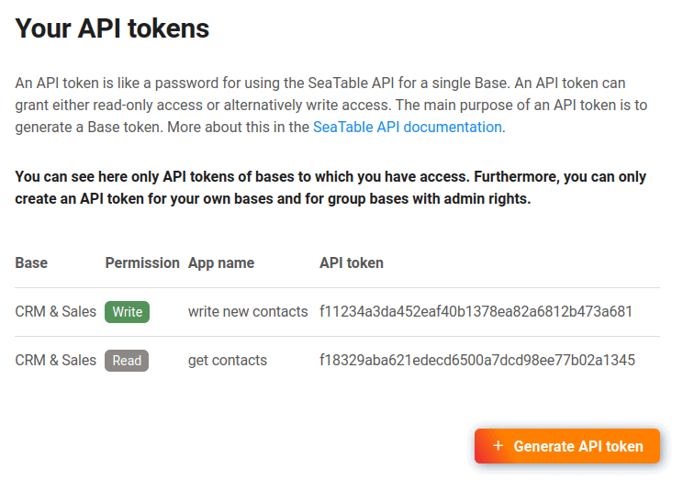Click the API token starting with f18329
Screen dimensions: 683x480
click(x=476, y=361)
